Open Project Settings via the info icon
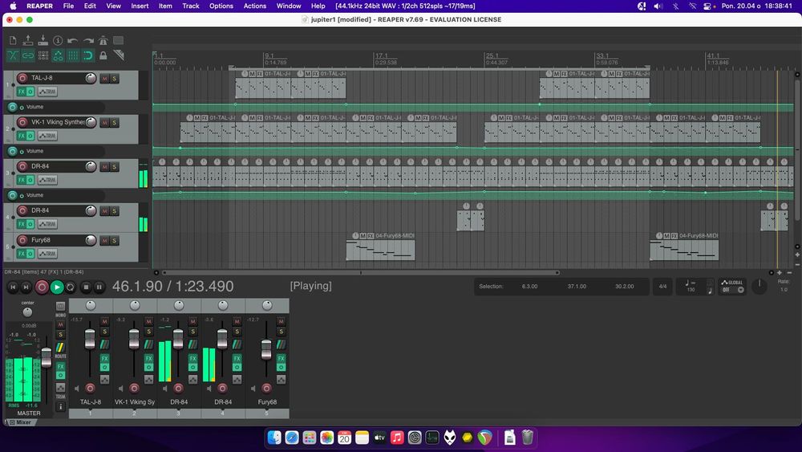 (57, 40)
